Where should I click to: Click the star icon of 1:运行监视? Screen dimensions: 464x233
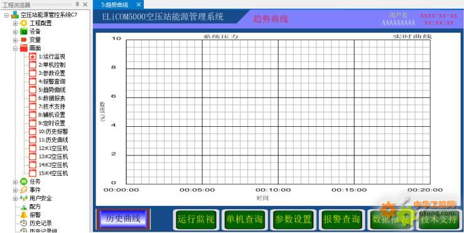point(33,57)
